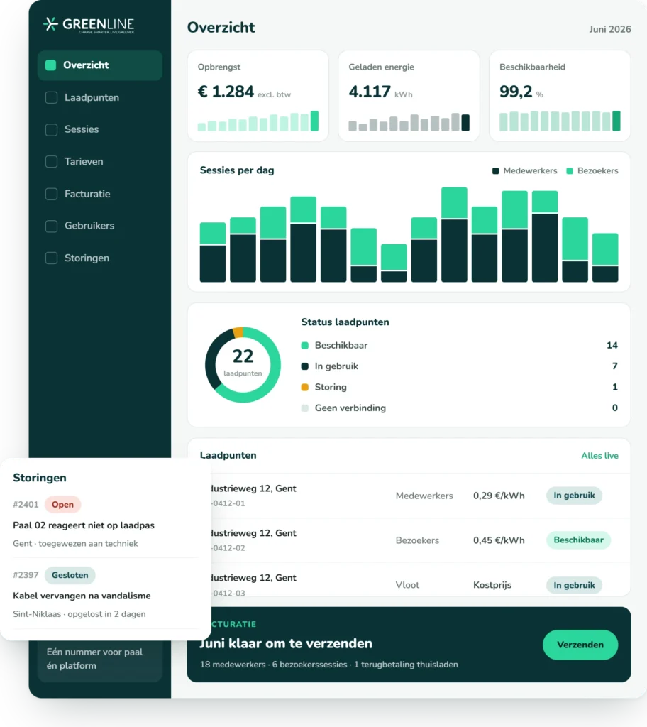Click the green Beschikbaar status swatch
The width and height of the screenshot is (647, 727).
304,346
